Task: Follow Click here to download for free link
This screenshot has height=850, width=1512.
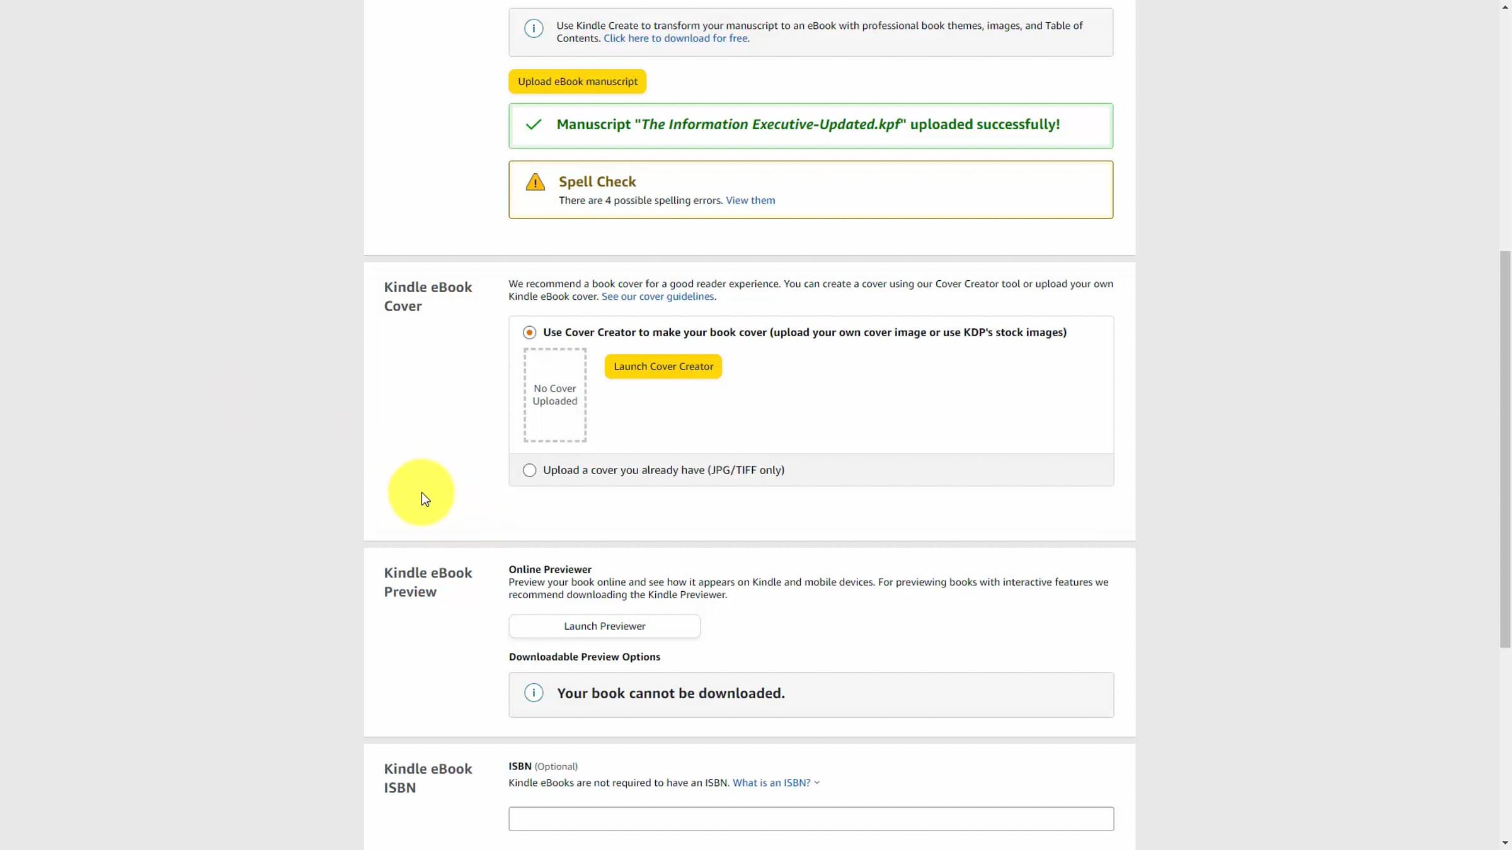Action: 675,38
